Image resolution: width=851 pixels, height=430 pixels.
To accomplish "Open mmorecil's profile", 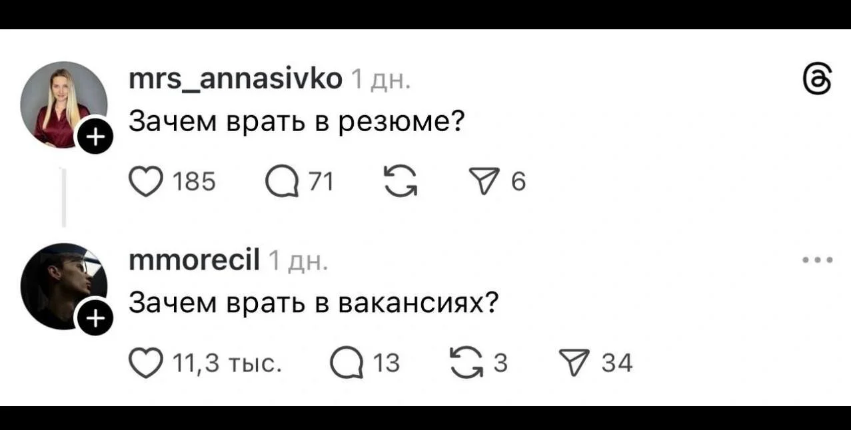I will 194,259.
